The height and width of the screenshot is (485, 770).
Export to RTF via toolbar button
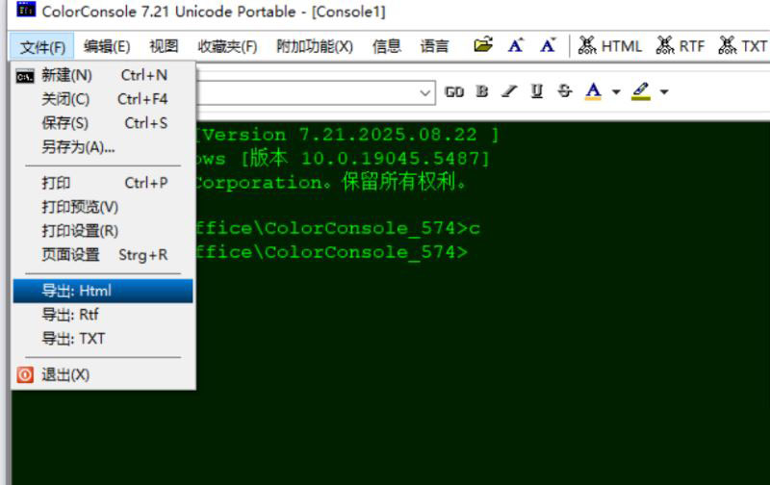click(x=680, y=45)
